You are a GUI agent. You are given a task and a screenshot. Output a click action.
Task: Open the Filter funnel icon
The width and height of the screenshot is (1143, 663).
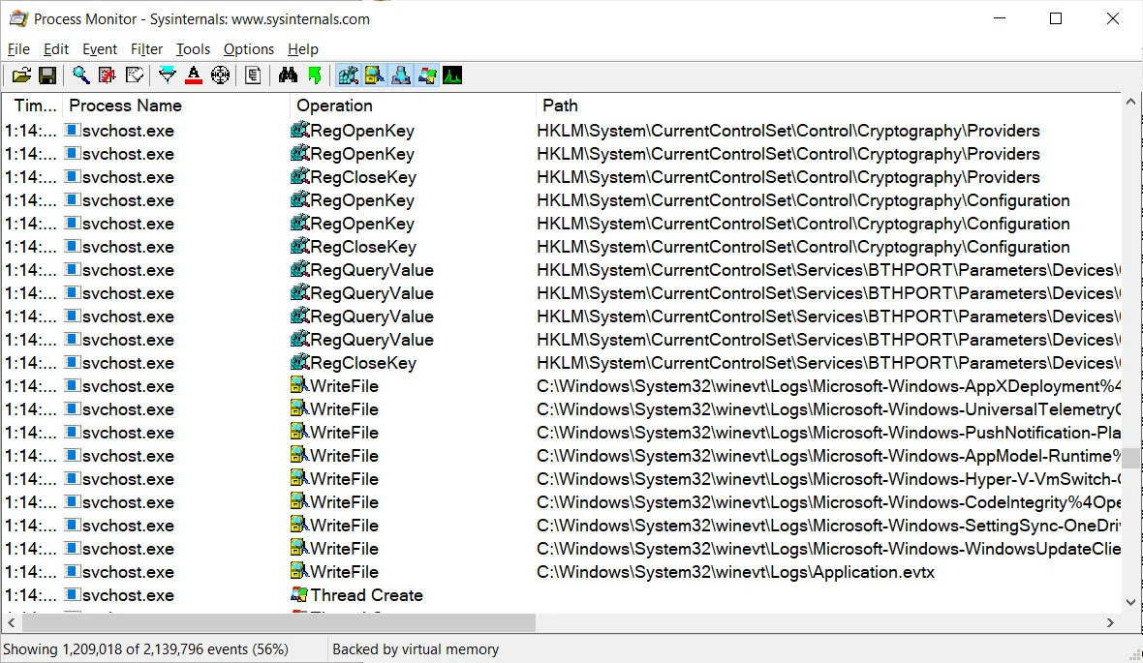(167, 75)
